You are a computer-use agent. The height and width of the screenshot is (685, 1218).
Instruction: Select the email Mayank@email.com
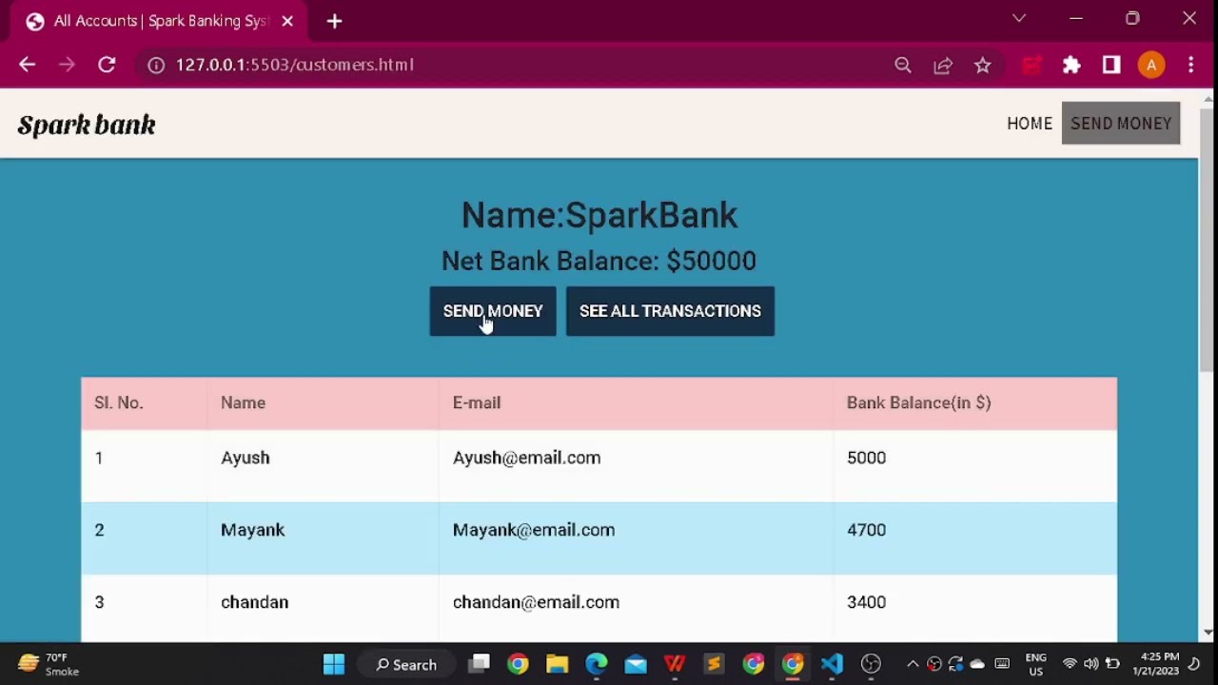534,530
